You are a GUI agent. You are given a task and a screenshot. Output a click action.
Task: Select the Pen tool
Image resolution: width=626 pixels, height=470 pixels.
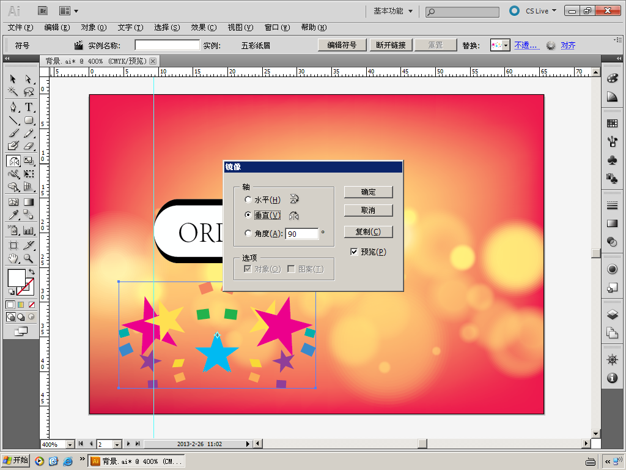pyautogui.click(x=13, y=106)
